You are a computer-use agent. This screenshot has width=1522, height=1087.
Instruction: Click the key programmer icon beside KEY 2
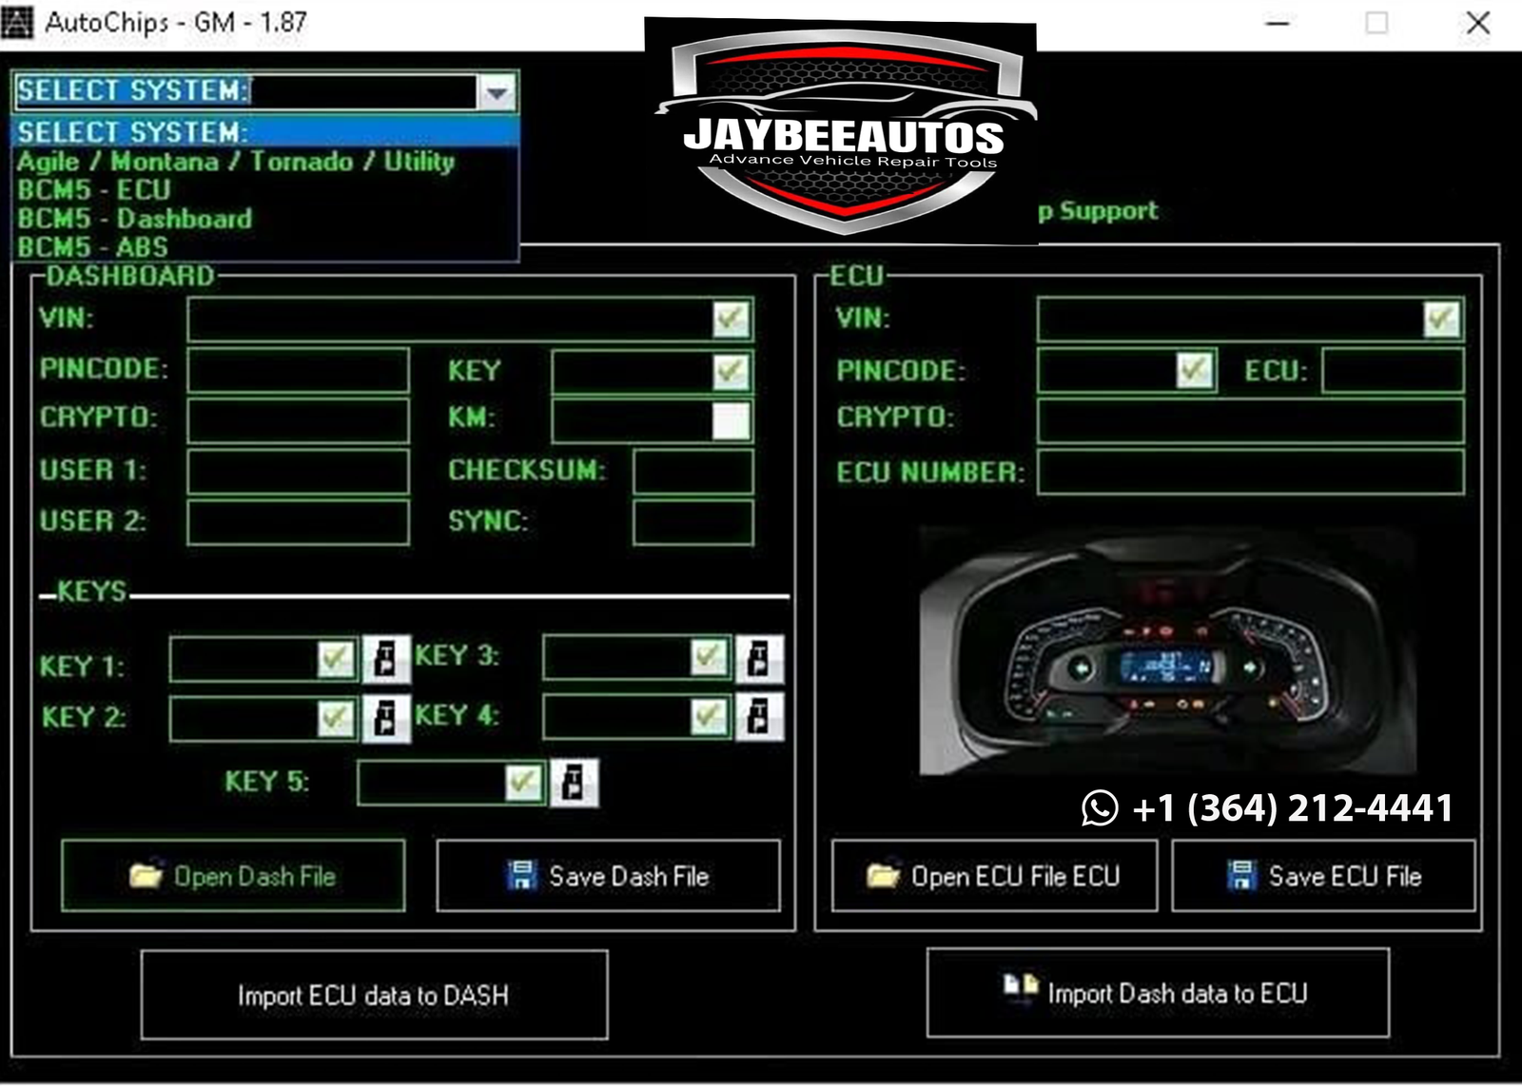385,718
